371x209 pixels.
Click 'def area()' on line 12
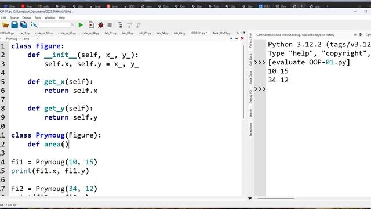48,144
